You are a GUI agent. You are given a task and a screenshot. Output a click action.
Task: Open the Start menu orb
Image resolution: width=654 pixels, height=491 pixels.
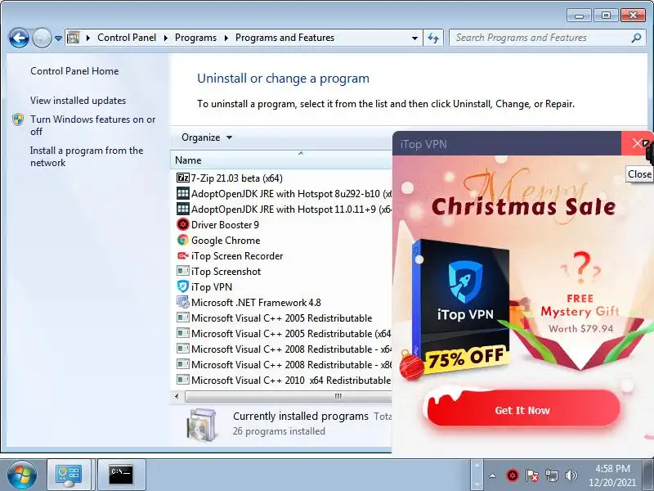click(x=22, y=475)
